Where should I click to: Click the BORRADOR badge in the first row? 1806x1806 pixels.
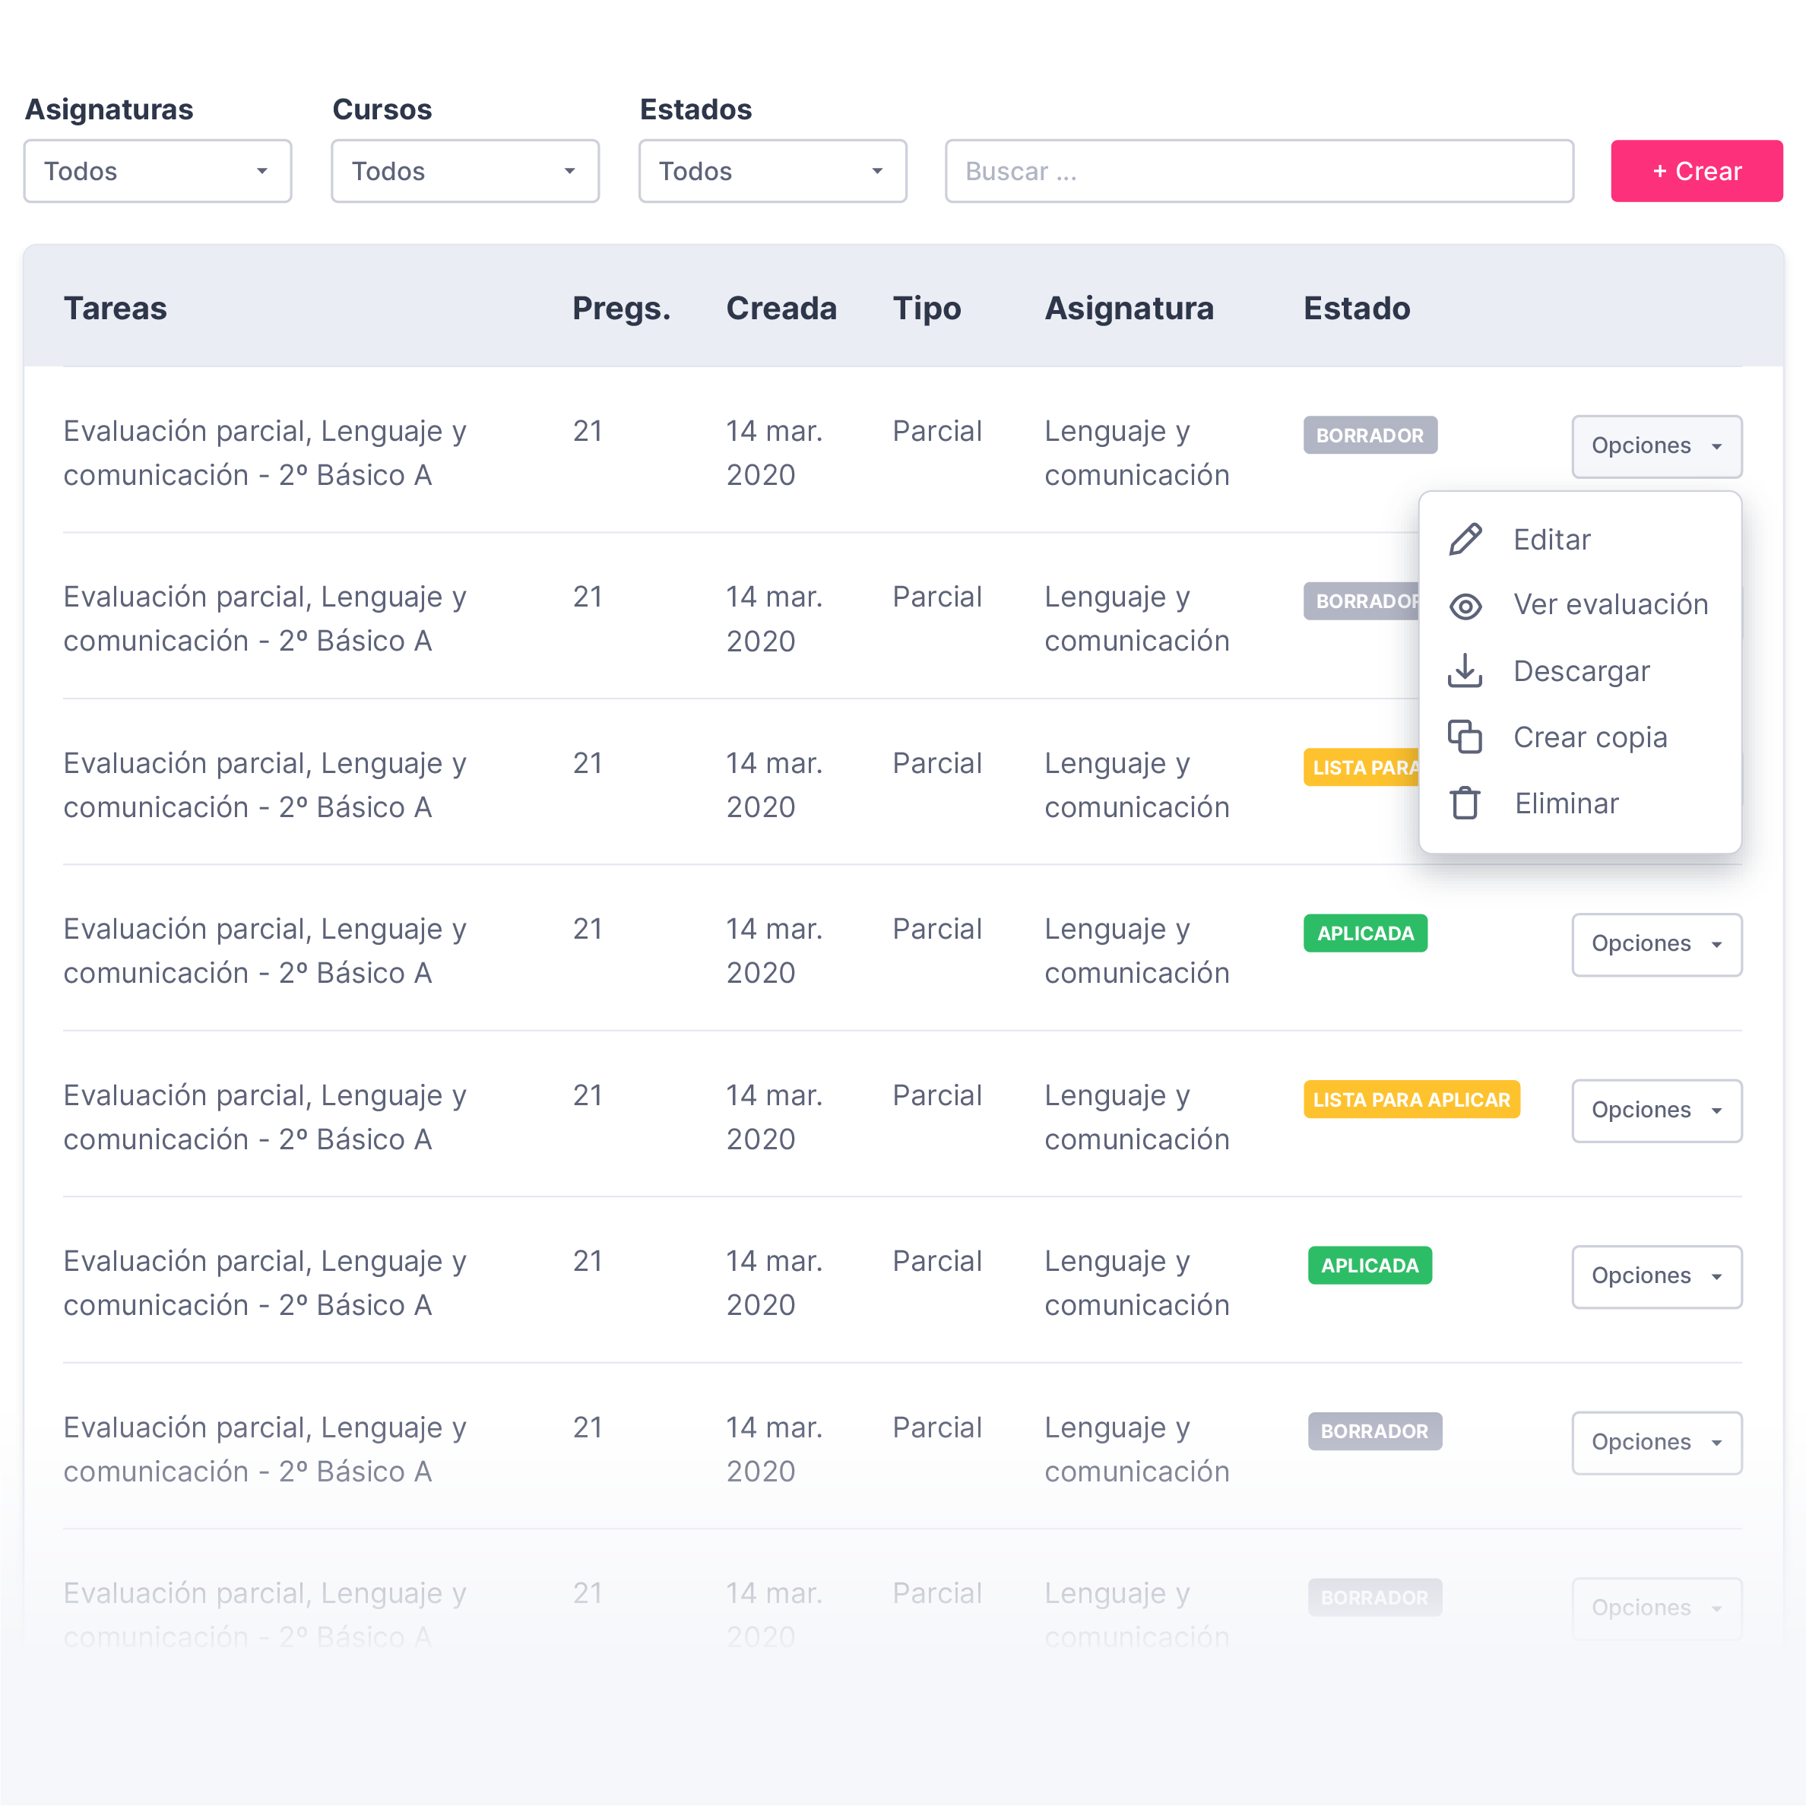pyautogui.click(x=1370, y=436)
